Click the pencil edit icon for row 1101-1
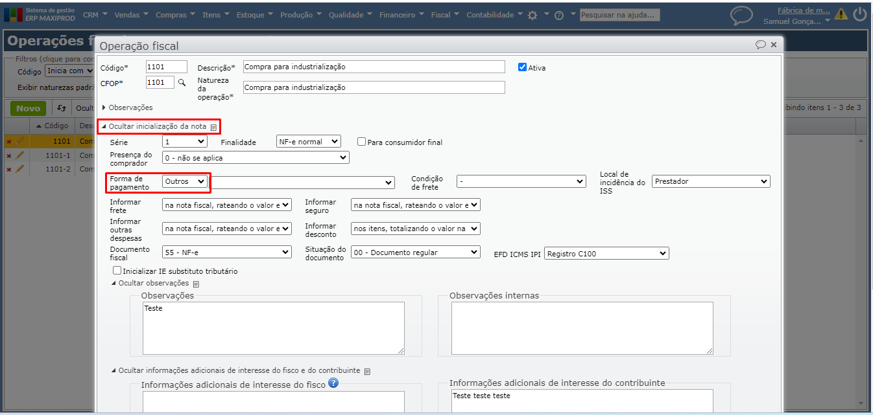This screenshot has width=873, height=415. (19, 155)
